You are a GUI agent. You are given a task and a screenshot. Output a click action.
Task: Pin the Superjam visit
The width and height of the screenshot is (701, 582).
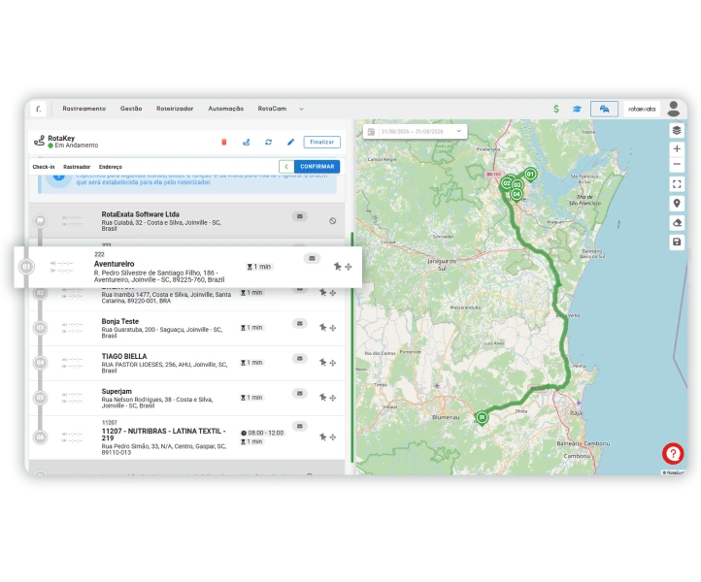(x=322, y=397)
